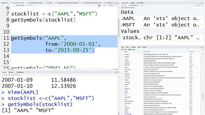Check the rmarkdown package checkbox

click(122, 69)
